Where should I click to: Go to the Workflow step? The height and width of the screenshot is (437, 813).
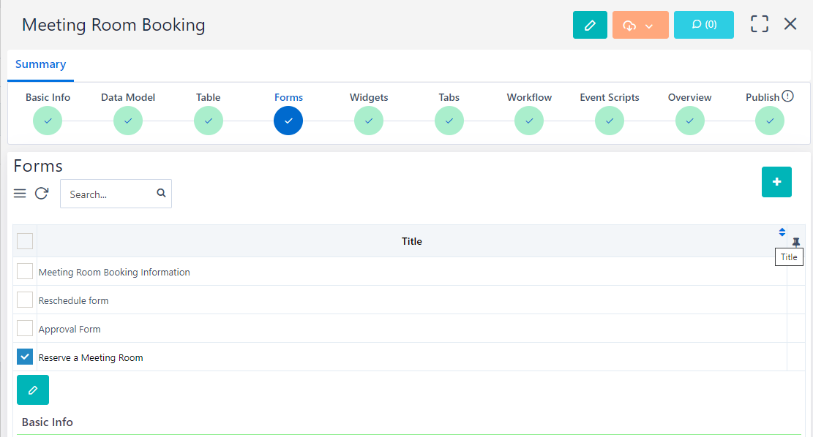coord(529,121)
